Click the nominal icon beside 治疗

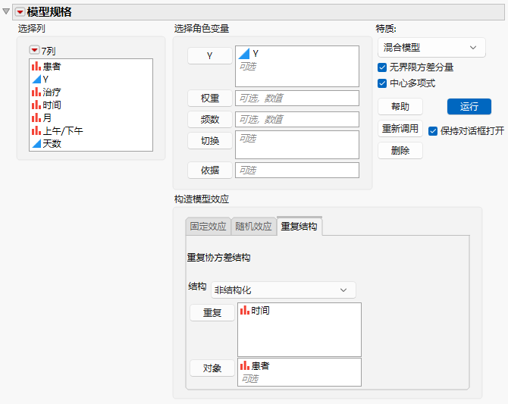pos(36,92)
